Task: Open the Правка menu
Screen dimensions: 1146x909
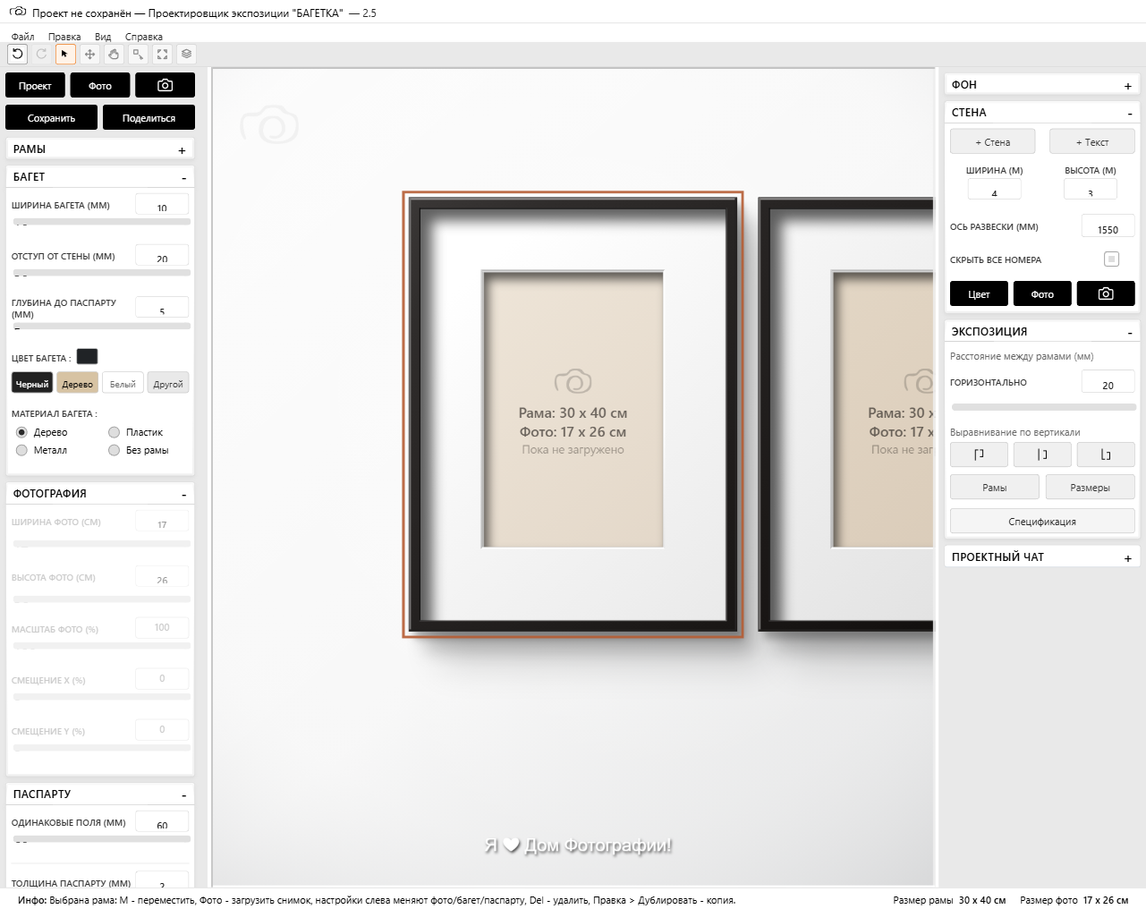Action: (x=64, y=37)
